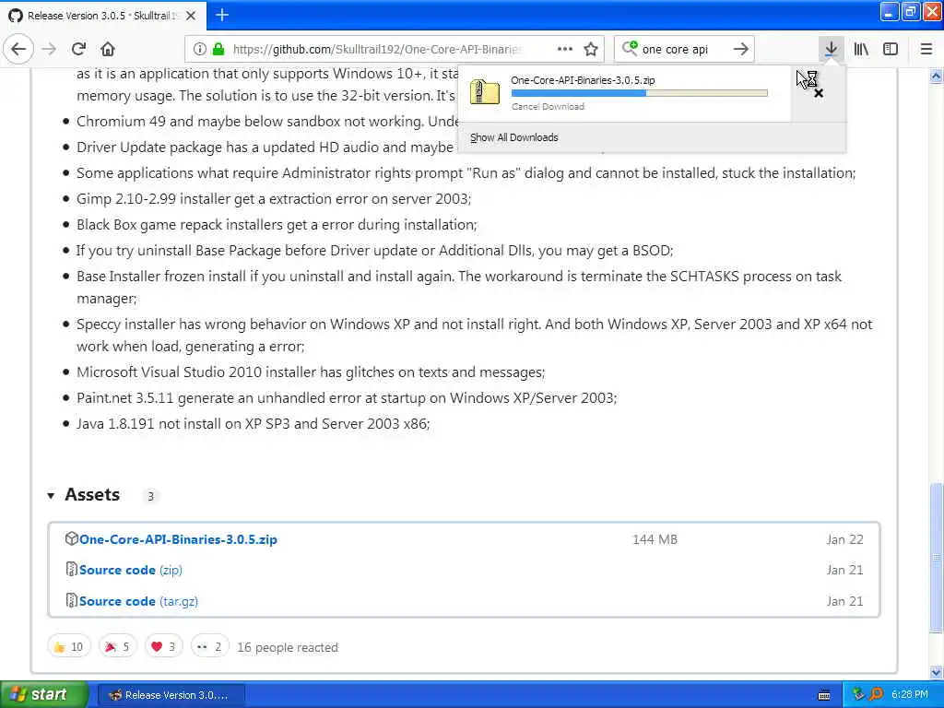The image size is (944, 708).
Task: Click the download progress bar
Action: coord(640,93)
